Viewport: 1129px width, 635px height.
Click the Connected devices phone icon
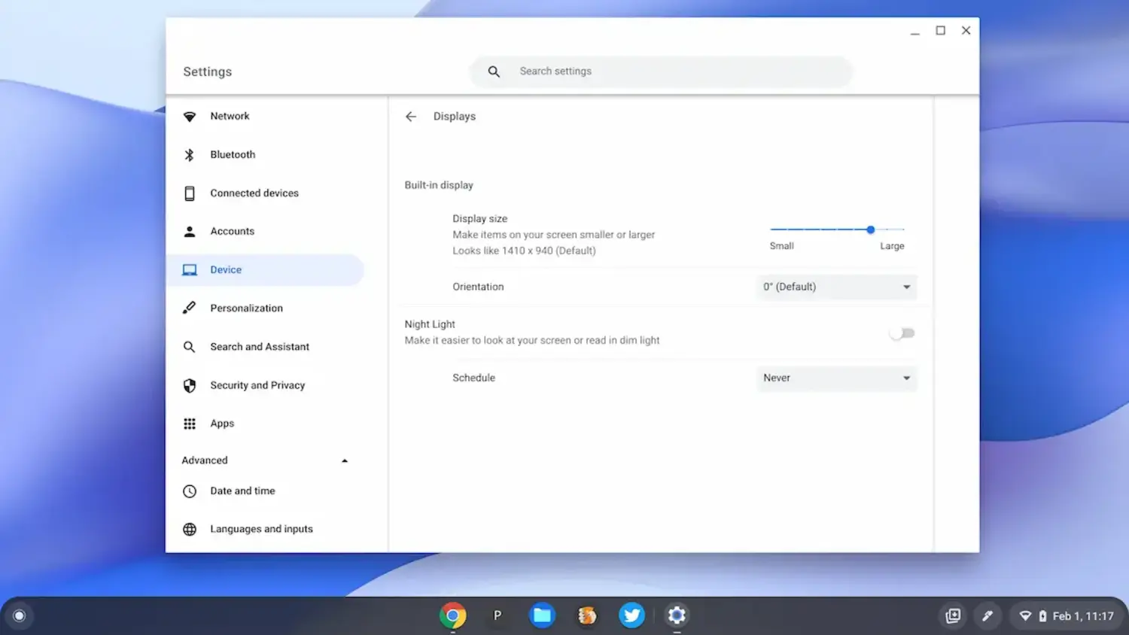click(x=190, y=193)
